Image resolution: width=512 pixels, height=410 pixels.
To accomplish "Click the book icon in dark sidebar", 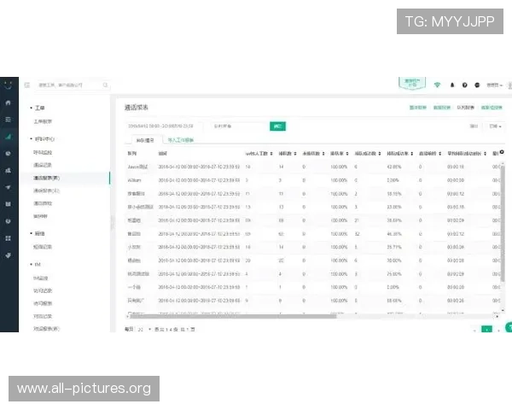I will point(9,204).
